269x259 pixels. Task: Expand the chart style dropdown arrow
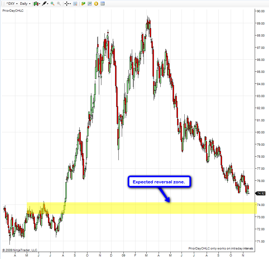[x=40, y=4]
